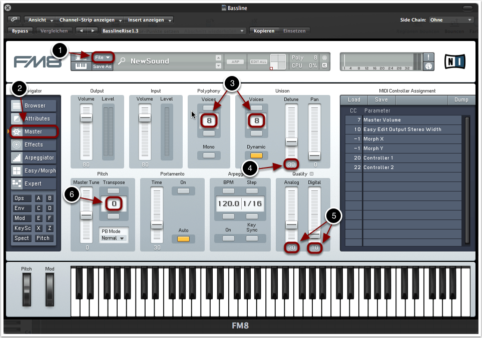Increase Unison Voices with upper button
482x338 pixels.
pyautogui.click(x=256, y=108)
